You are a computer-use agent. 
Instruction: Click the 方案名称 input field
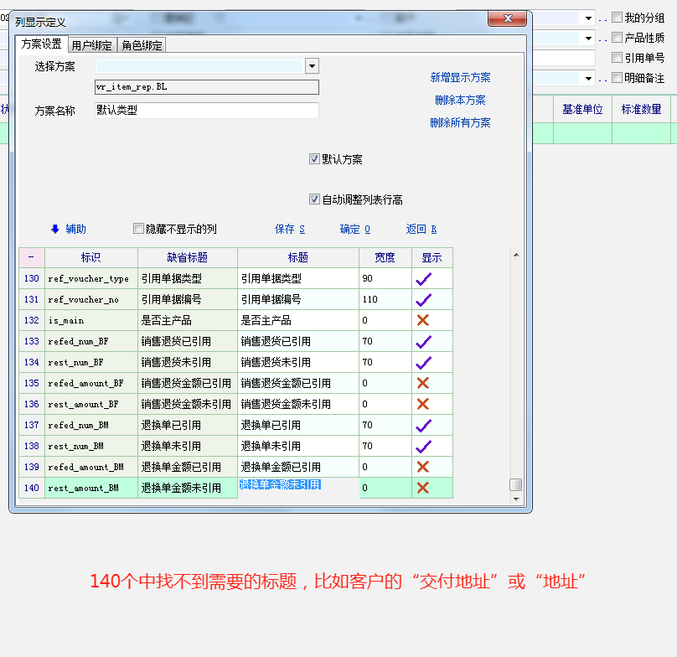click(x=206, y=110)
